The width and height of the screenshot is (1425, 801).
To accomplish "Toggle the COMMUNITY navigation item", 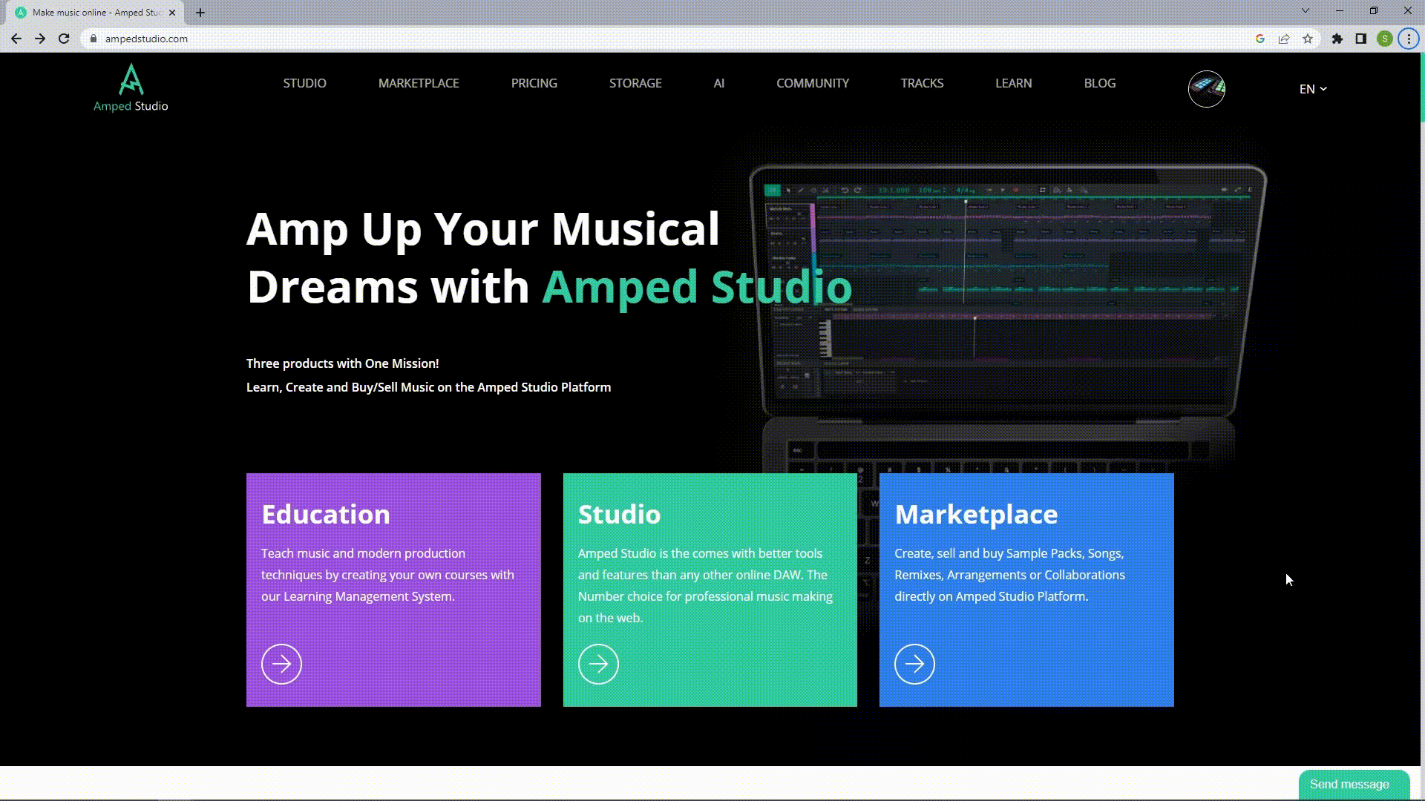I will [x=814, y=83].
